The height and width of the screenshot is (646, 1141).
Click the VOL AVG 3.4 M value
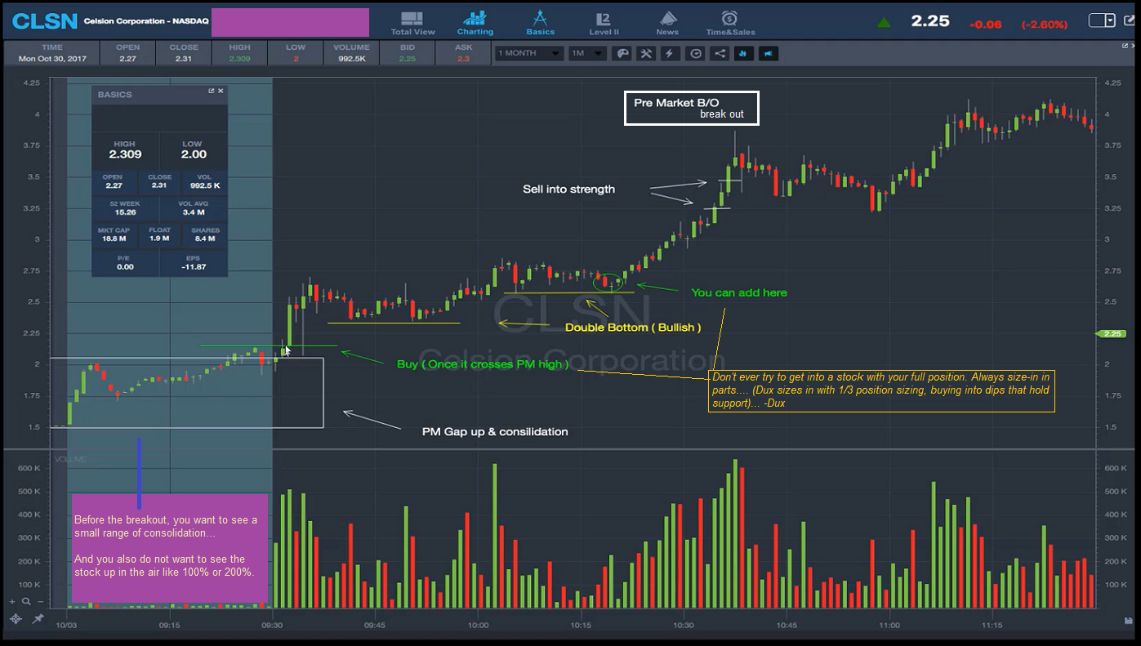[194, 207]
